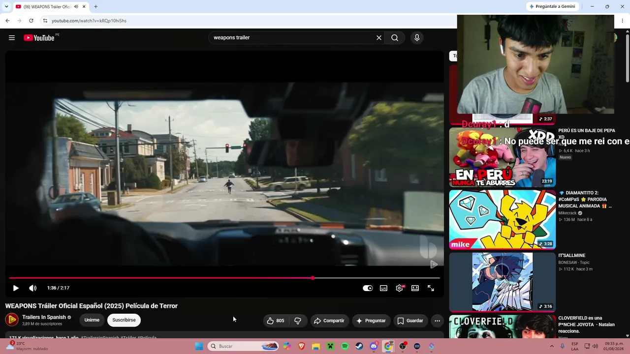Screen dimensions: 630x354
Task: Go back in the browser
Action: (7, 21)
